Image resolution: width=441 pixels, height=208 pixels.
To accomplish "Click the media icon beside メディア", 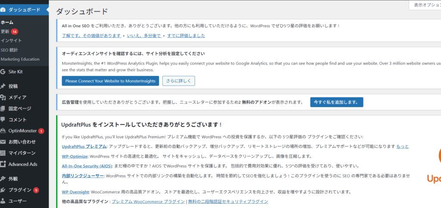I will tap(3, 97).
